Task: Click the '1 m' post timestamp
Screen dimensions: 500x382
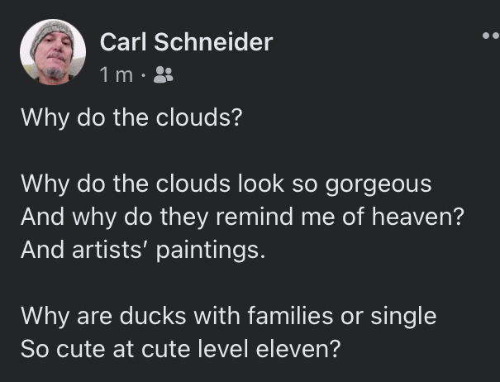Action: (116, 75)
